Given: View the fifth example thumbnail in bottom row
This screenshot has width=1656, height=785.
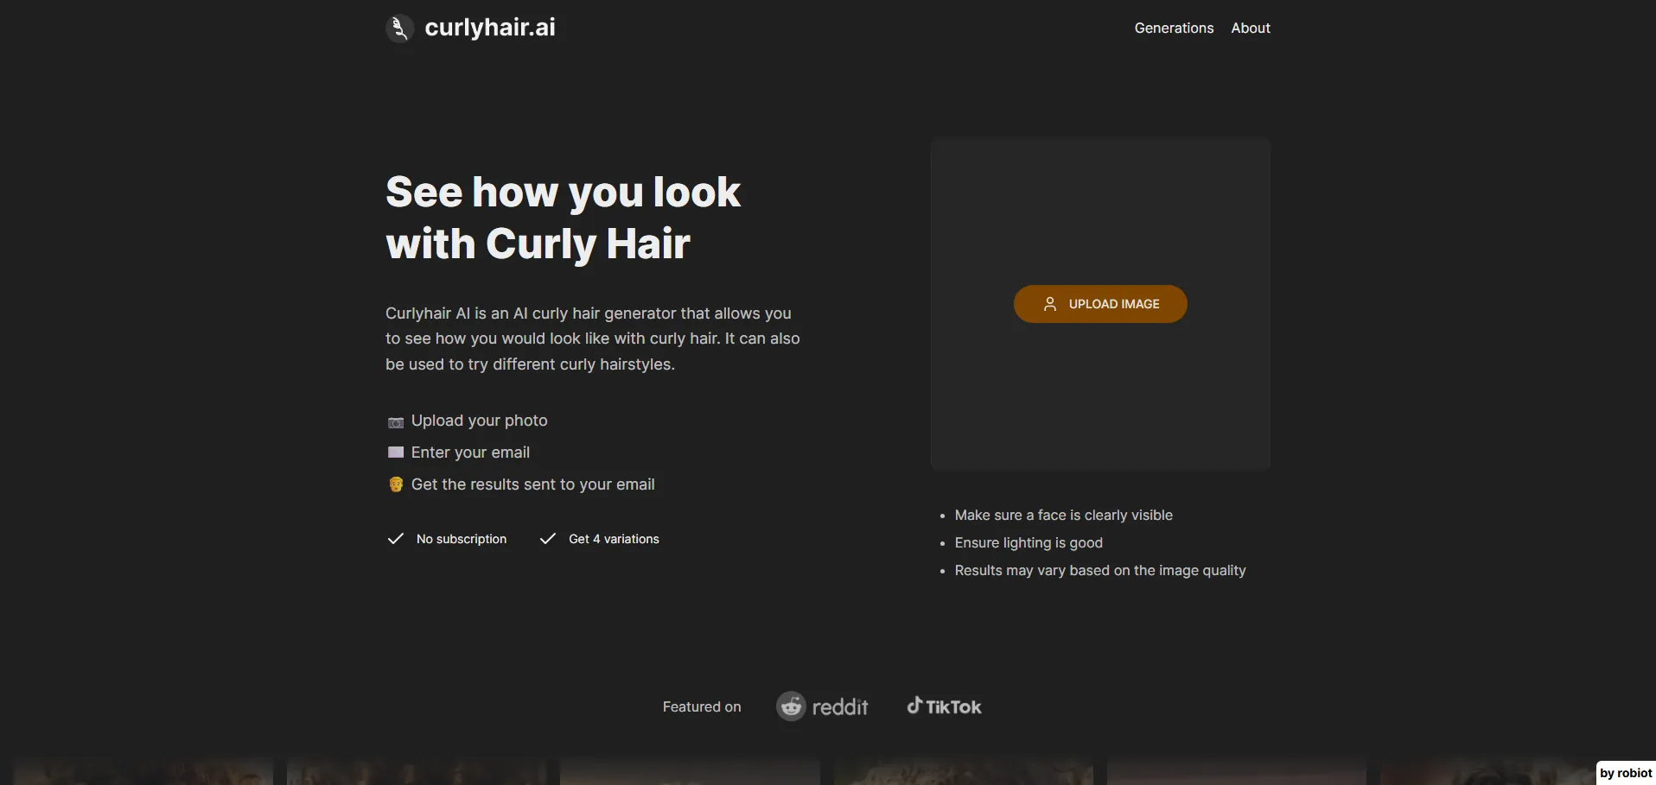Looking at the screenshot, I should (x=1236, y=772).
